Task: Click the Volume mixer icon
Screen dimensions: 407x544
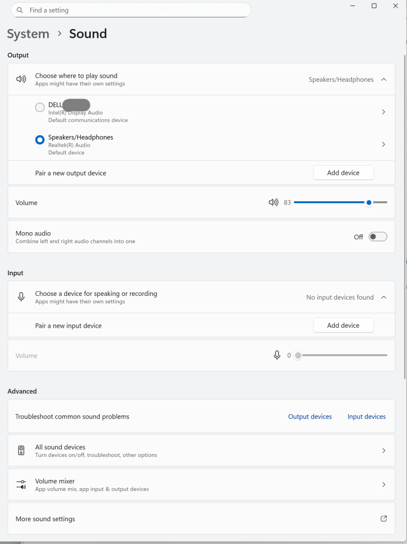Action: tap(21, 484)
